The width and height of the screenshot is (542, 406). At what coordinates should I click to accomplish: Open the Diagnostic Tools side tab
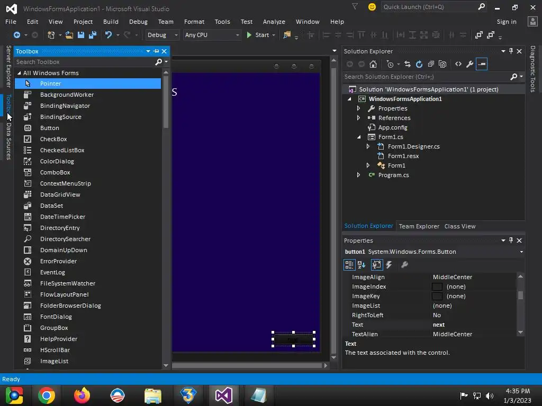pos(532,69)
